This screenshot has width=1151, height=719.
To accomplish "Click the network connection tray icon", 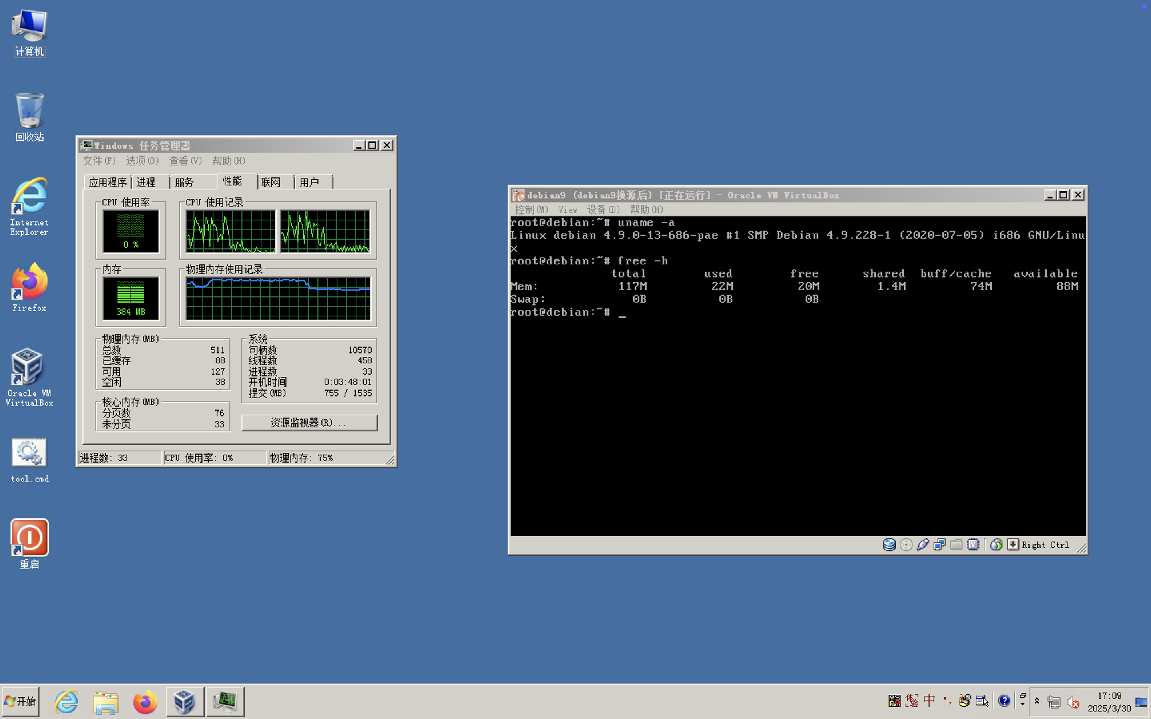I will [1054, 702].
